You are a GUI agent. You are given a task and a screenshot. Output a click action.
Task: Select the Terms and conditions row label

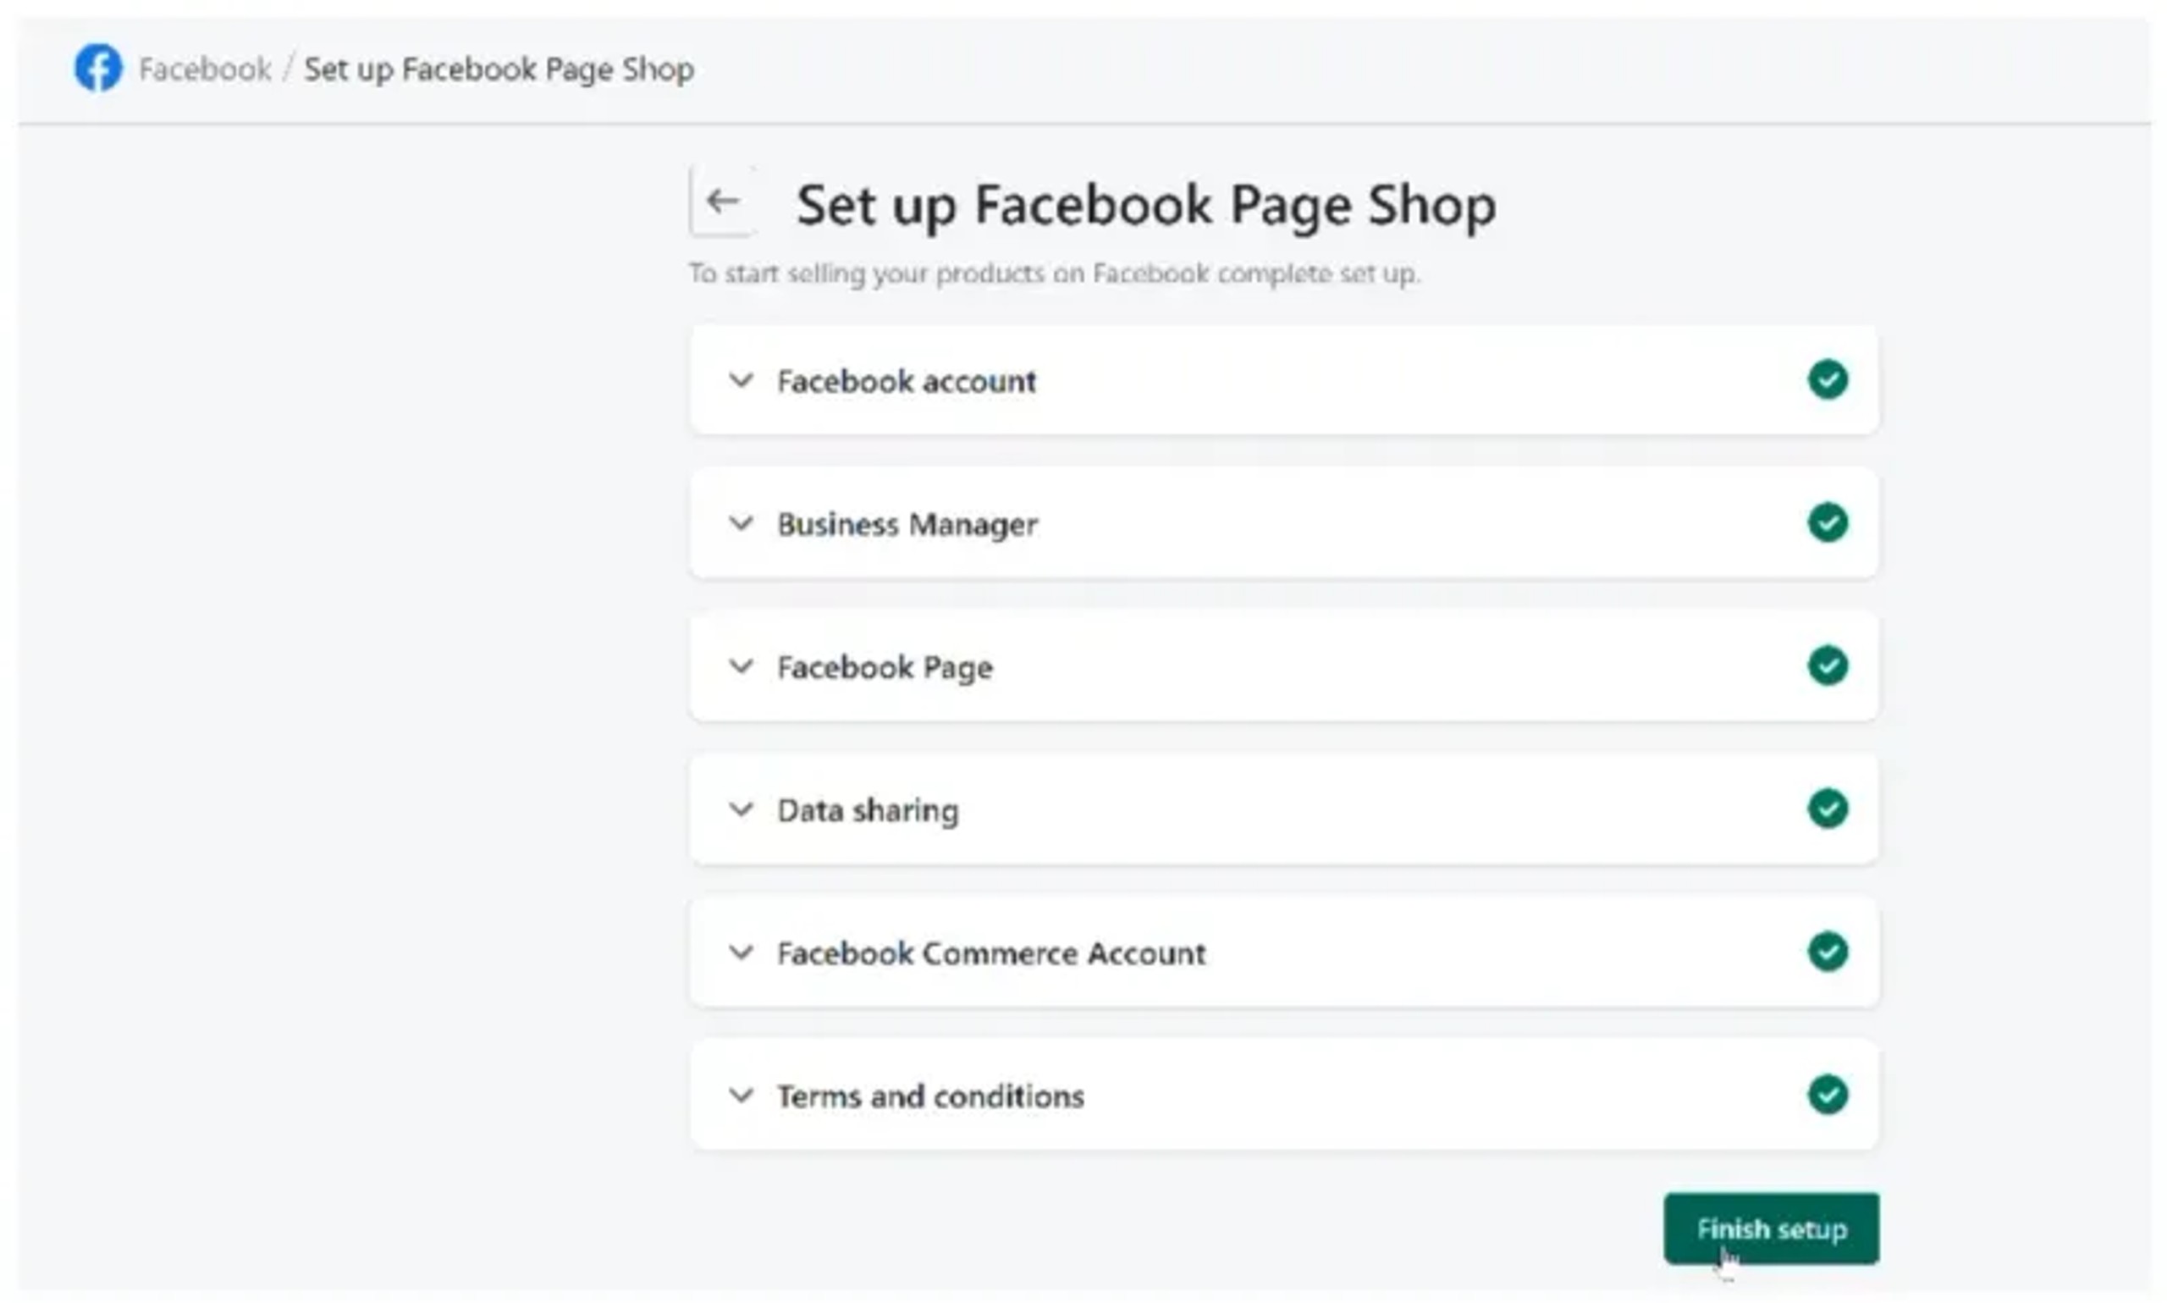pos(930,1096)
